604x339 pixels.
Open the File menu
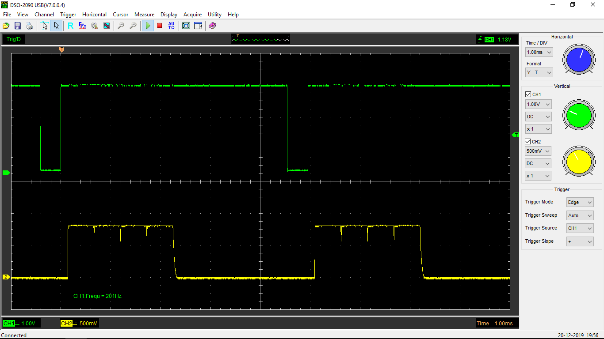click(x=7, y=15)
